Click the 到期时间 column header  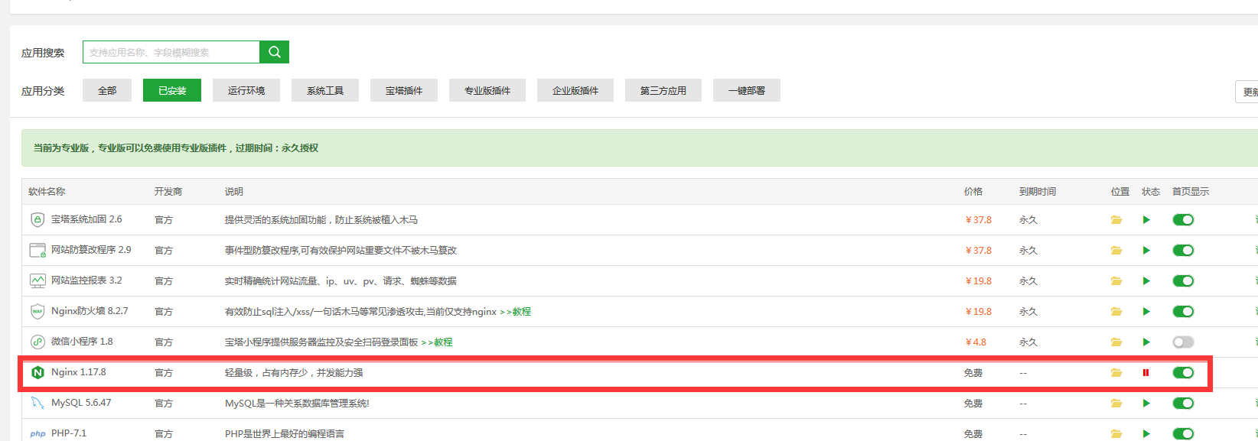(1038, 192)
